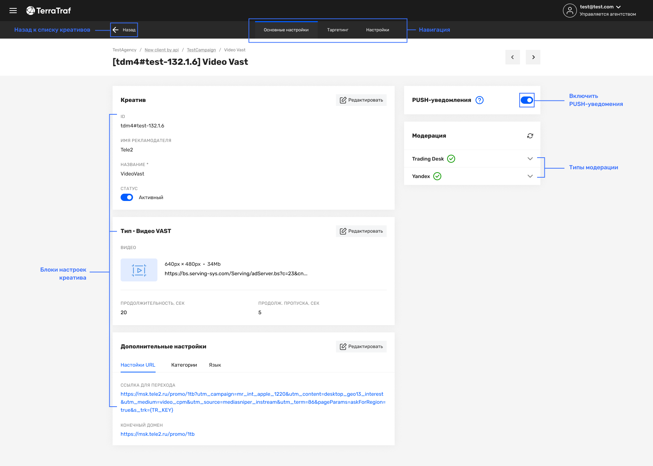This screenshot has width=653, height=466.
Task: Click the Trading Desk approved checkmark icon
Action: [x=451, y=159]
